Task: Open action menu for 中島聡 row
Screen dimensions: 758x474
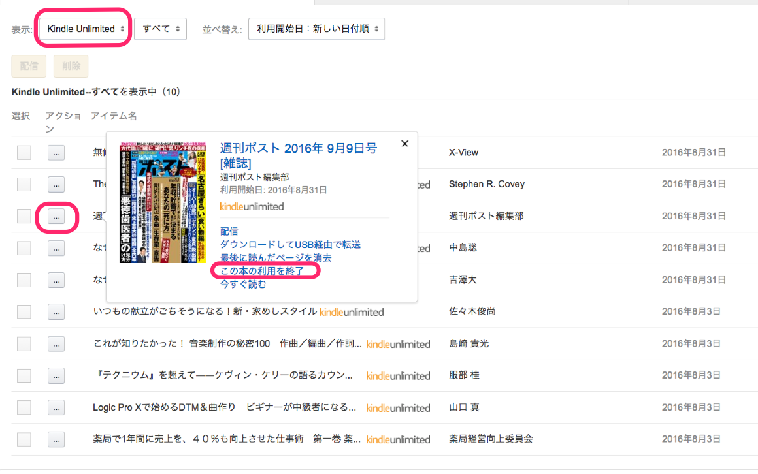Action: click(57, 248)
